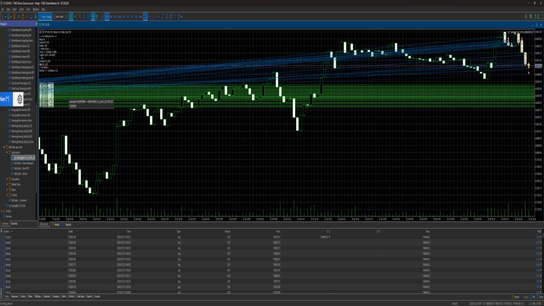
Task: Open the Reports tab below chart
Action: tap(67, 225)
